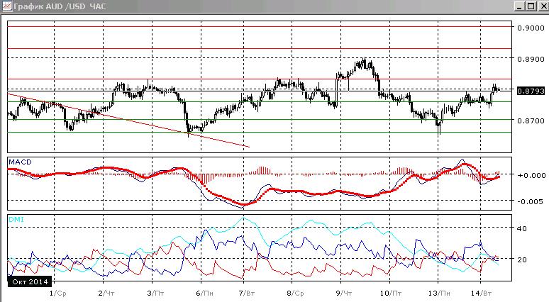The height and width of the screenshot is (302, 549).
Task: Maximize the AUD/USD chart window
Action: [531, 6]
